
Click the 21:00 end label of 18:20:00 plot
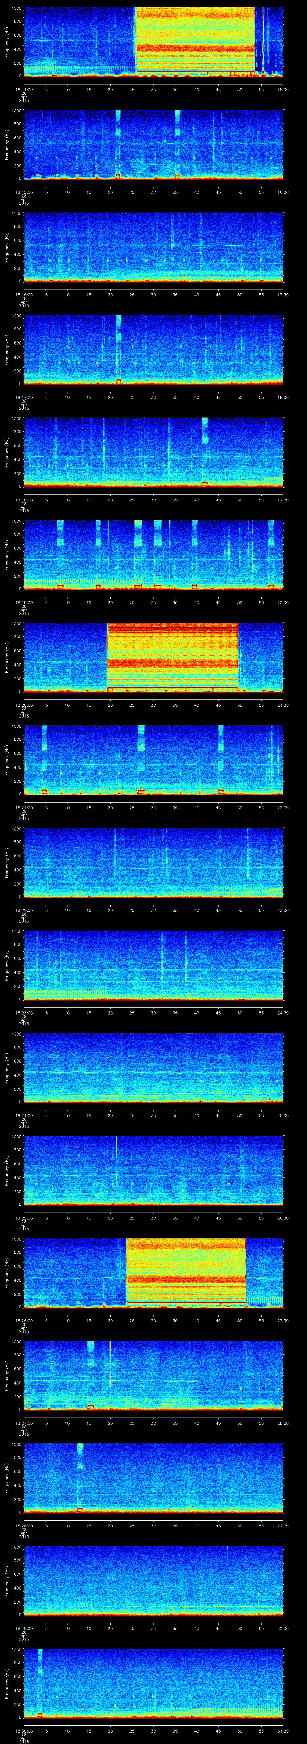point(283,705)
